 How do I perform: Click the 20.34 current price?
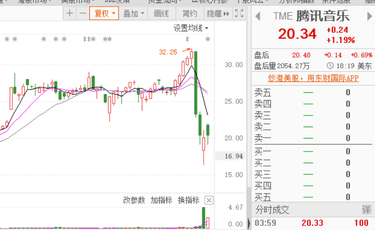(297, 34)
